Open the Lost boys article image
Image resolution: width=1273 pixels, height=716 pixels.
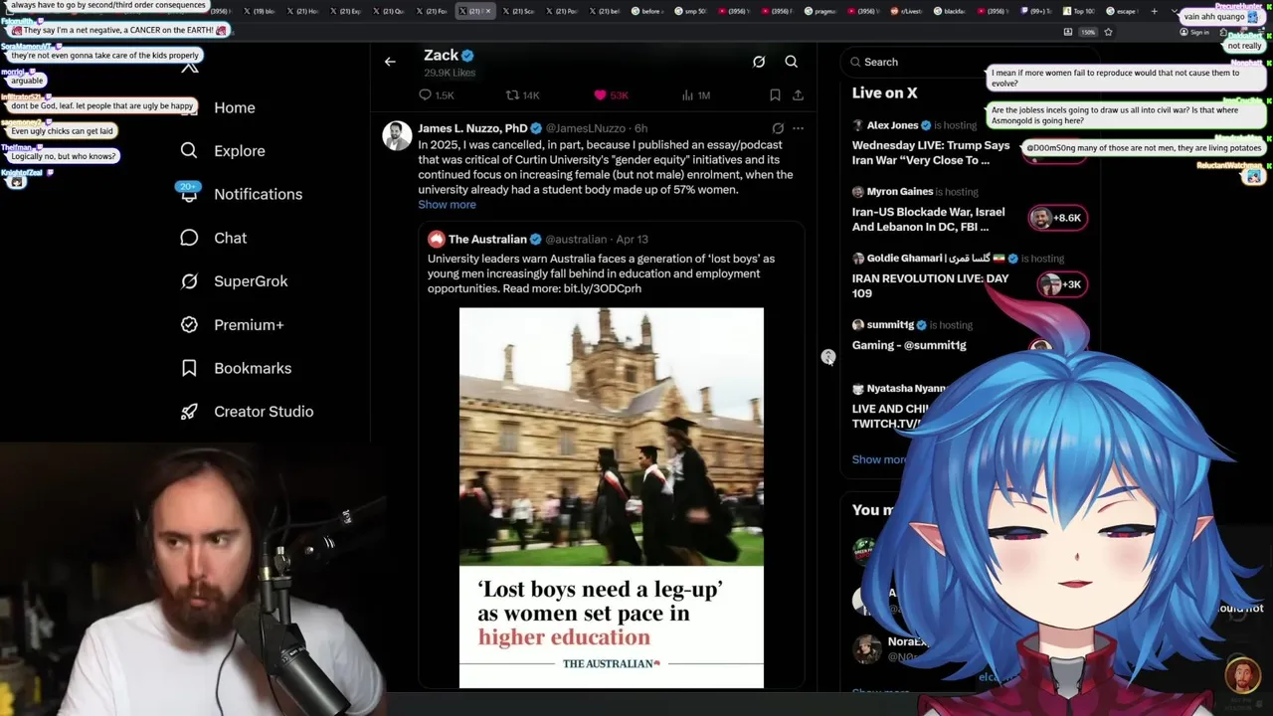pyautogui.click(x=612, y=497)
